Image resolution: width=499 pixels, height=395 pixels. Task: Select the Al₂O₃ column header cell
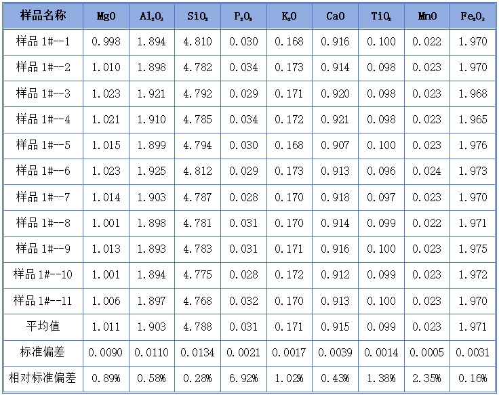[151, 16]
